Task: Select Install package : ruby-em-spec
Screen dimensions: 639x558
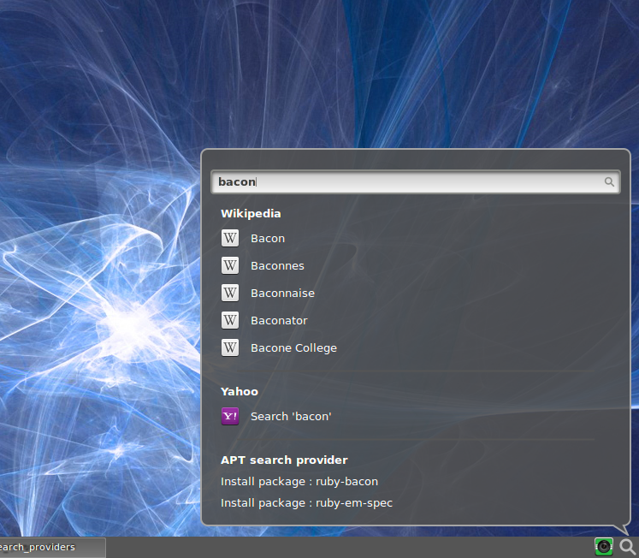Action: (x=306, y=503)
